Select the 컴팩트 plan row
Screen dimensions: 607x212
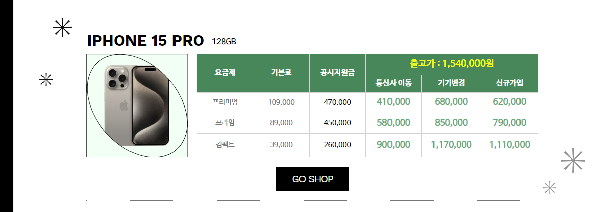[367, 145]
